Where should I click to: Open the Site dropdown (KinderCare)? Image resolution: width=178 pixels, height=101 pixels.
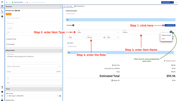click(x=34, y=23)
